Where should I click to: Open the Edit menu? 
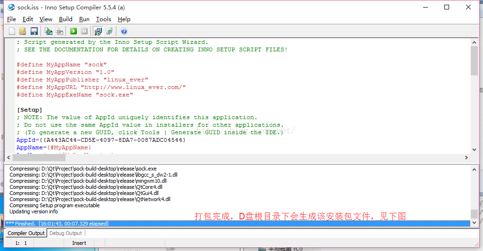(28, 19)
